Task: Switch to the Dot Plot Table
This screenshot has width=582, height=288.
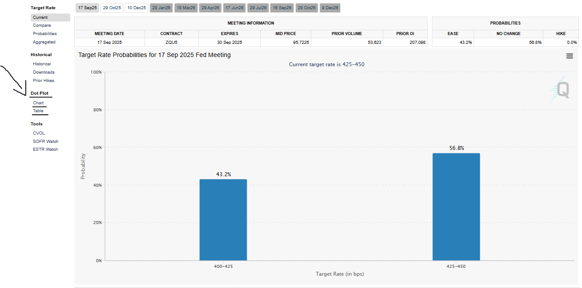Action: click(x=37, y=110)
